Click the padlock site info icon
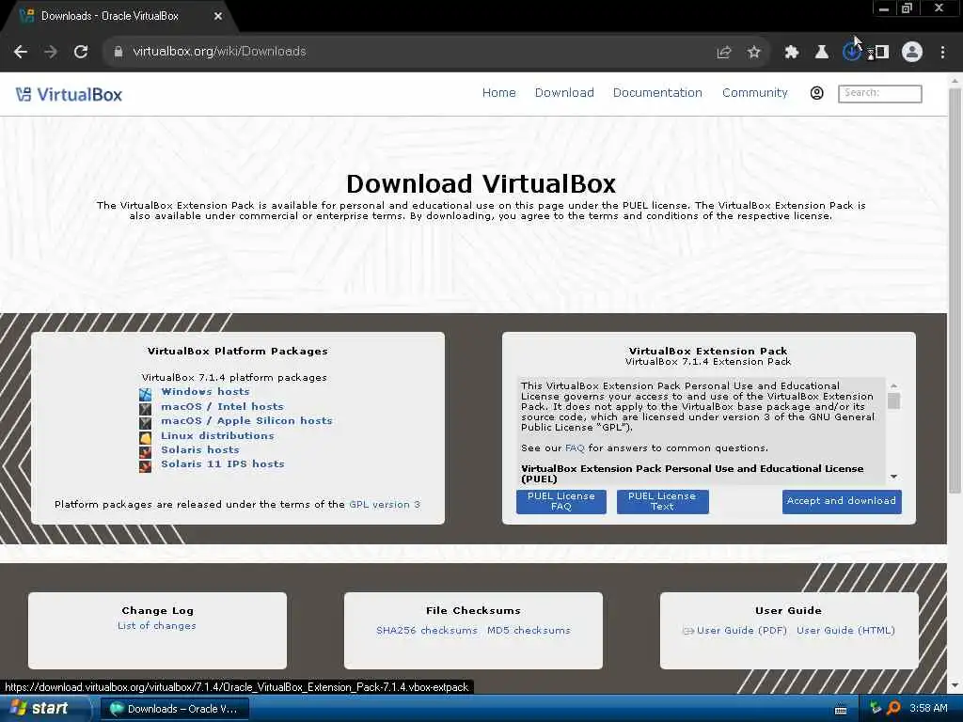This screenshot has width=963, height=722. tap(118, 52)
